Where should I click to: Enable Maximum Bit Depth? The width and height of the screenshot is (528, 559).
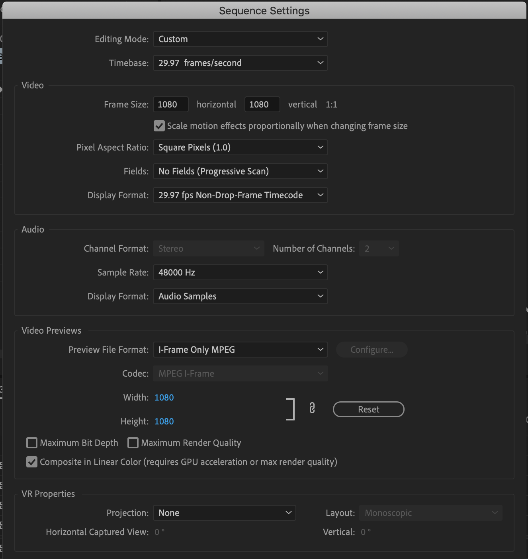pyautogui.click(x=32, y=442)
